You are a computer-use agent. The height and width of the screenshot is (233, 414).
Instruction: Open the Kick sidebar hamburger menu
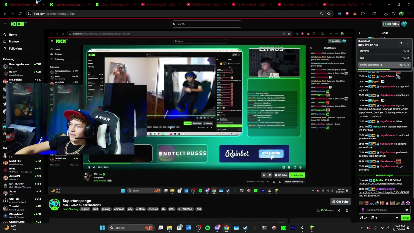pos(5,24)
